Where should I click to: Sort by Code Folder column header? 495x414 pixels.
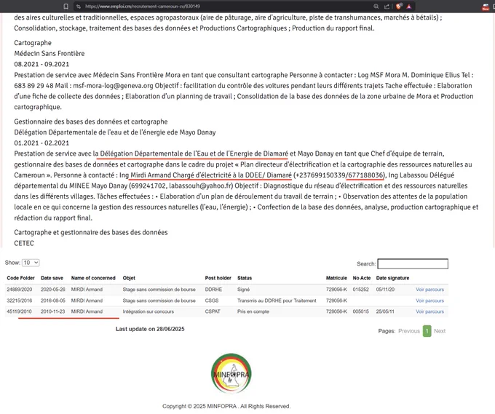21,278
